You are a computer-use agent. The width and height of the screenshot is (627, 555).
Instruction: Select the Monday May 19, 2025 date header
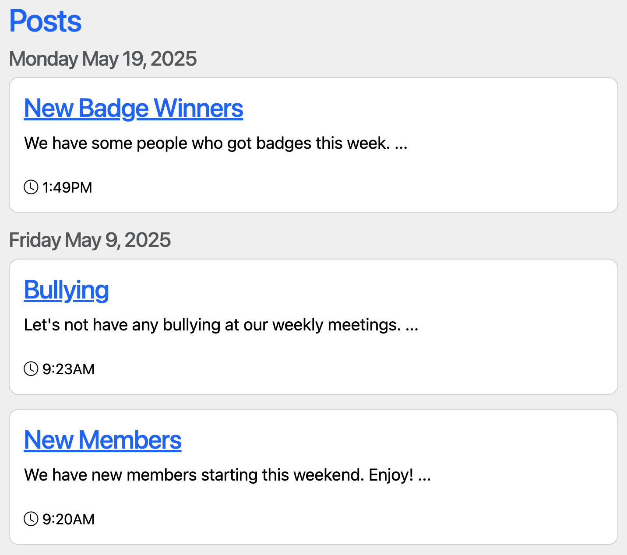(x=103, y=59)
